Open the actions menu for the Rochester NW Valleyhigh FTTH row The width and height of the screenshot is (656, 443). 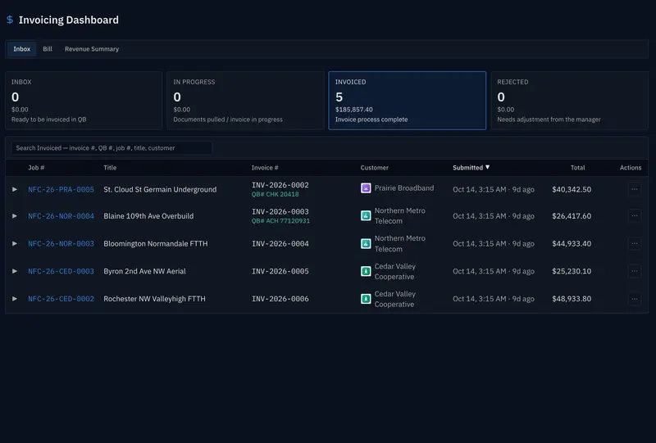pyautogui.click(x=634, y=299)
